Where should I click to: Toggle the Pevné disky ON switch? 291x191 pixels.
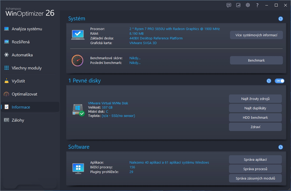[x=279, y=81]
